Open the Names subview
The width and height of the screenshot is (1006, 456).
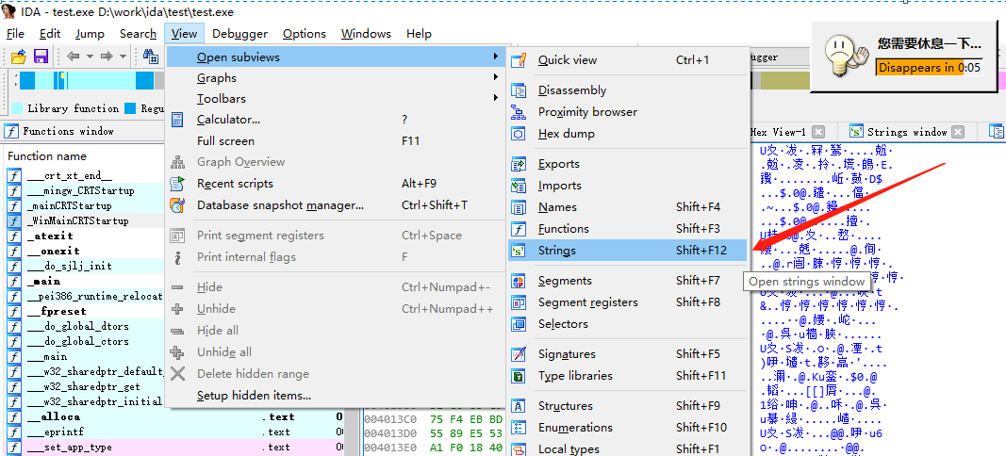click(x=628, y=206)
